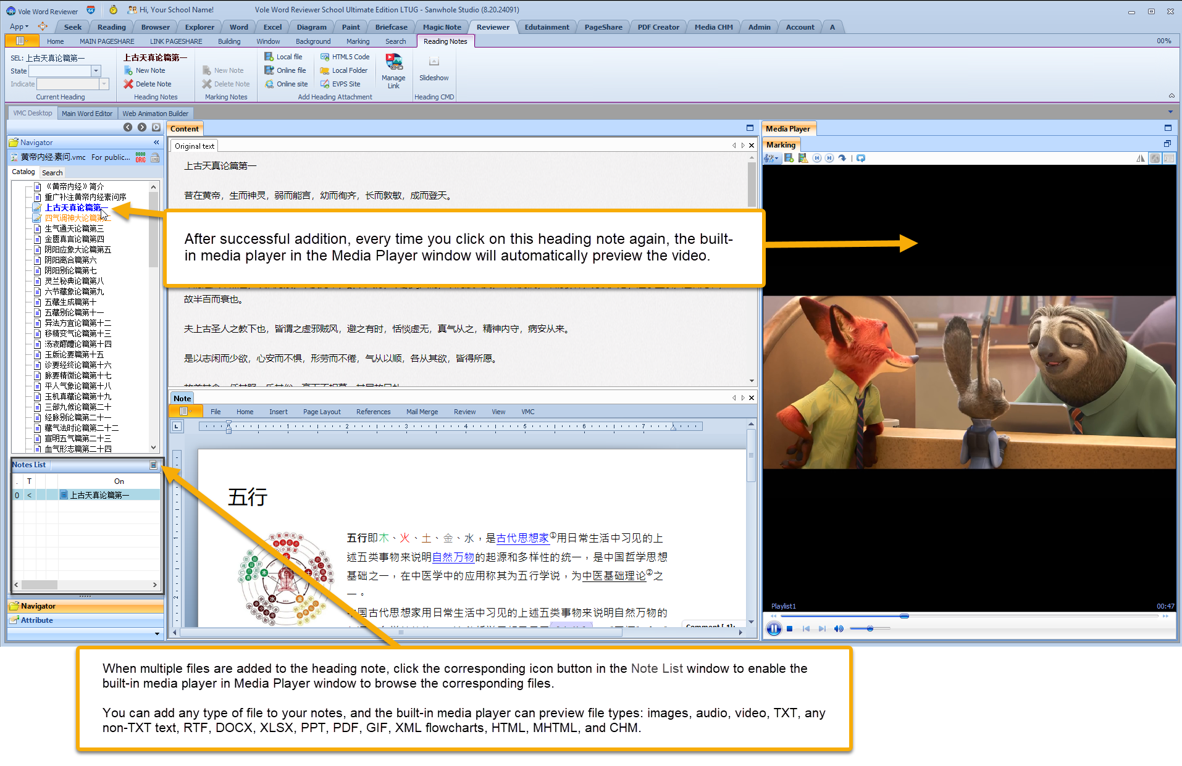Skip to next track in media player
This screenshot has width=1182, height=766.
click(x=822, y=629)
